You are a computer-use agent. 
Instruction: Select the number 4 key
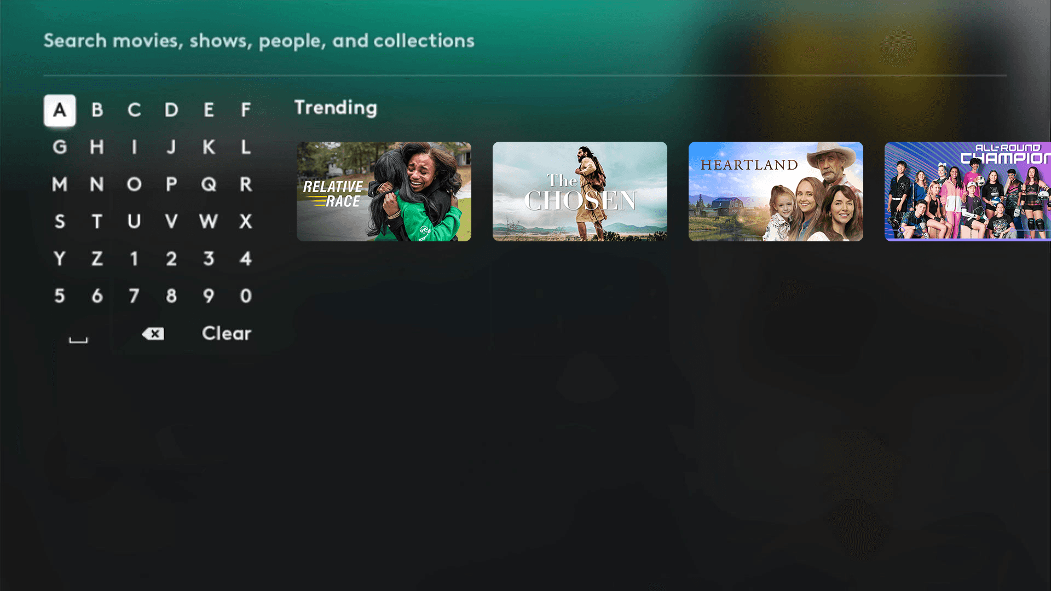tap(246, 259)
